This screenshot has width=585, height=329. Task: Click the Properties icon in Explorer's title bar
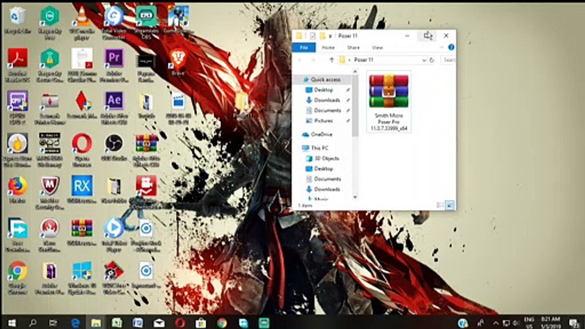pyautogui.click(x=313, y=36)
